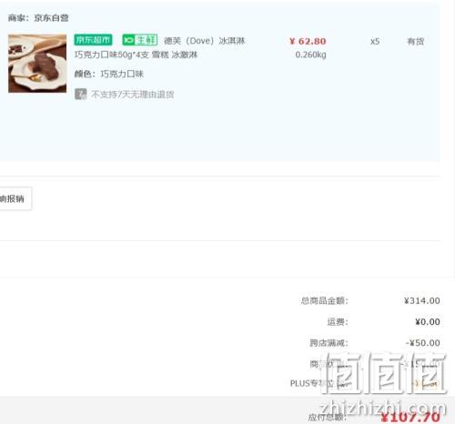Select the 颜色: 巧克力口味 attribute text
Screen dimensions: 455x424
(x=109, y=74)
